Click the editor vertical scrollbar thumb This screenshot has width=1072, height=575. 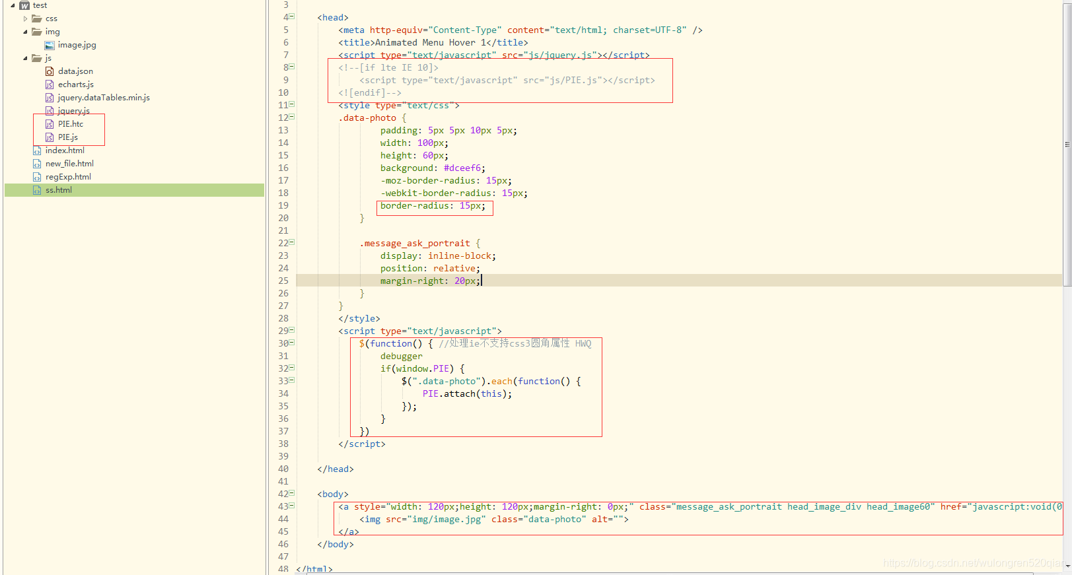pyautogui.click(x=1067, y=143)
